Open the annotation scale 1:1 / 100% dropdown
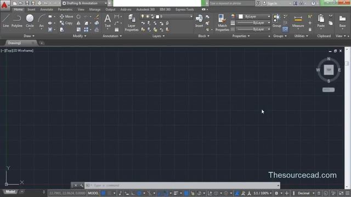 (x=262, y=193)
